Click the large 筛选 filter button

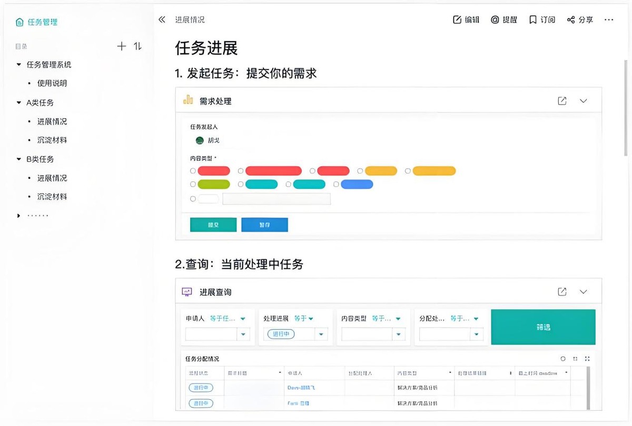click(x=543, y=327)
